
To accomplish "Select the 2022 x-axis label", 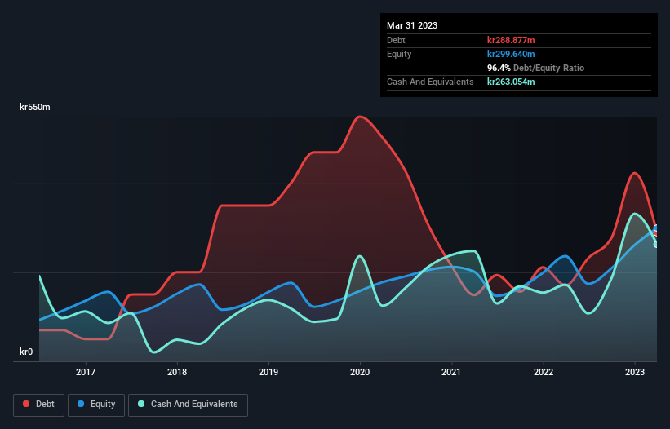I will coord(543,372).
